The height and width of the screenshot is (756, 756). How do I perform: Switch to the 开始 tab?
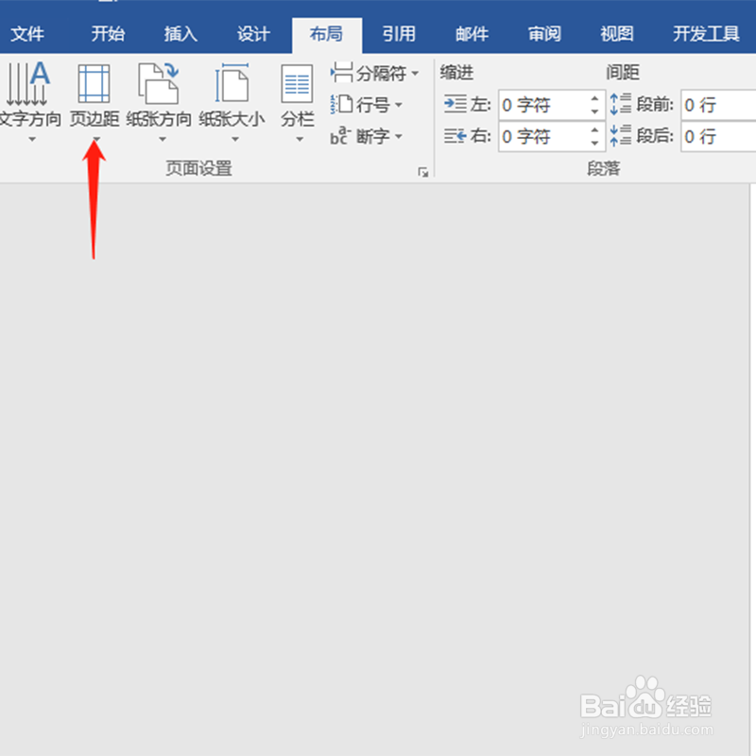coord(108,34)
